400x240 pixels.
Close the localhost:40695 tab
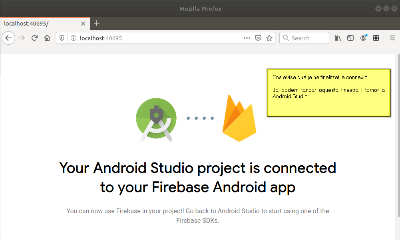(x=83, y=24)
